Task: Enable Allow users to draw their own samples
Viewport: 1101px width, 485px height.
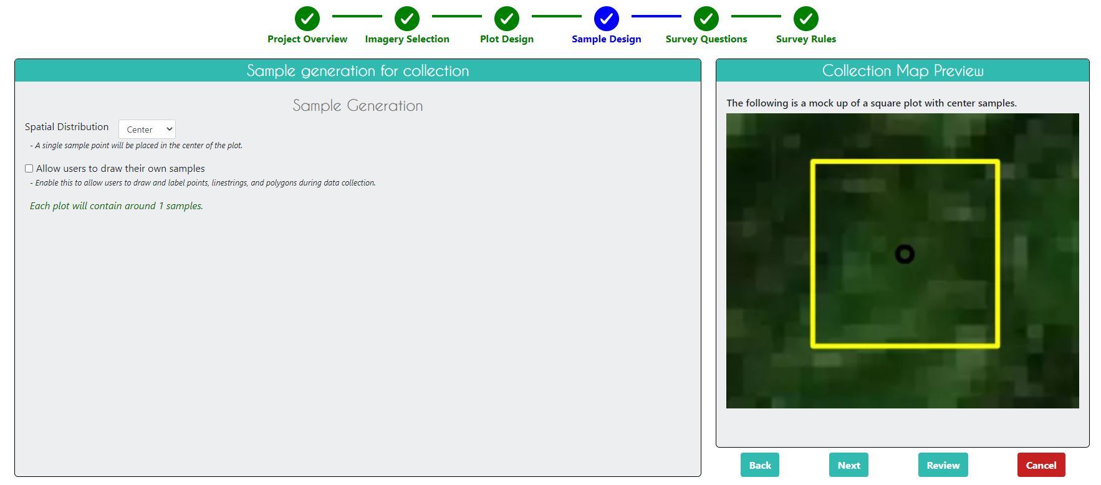Action: (x=29, y=169)
